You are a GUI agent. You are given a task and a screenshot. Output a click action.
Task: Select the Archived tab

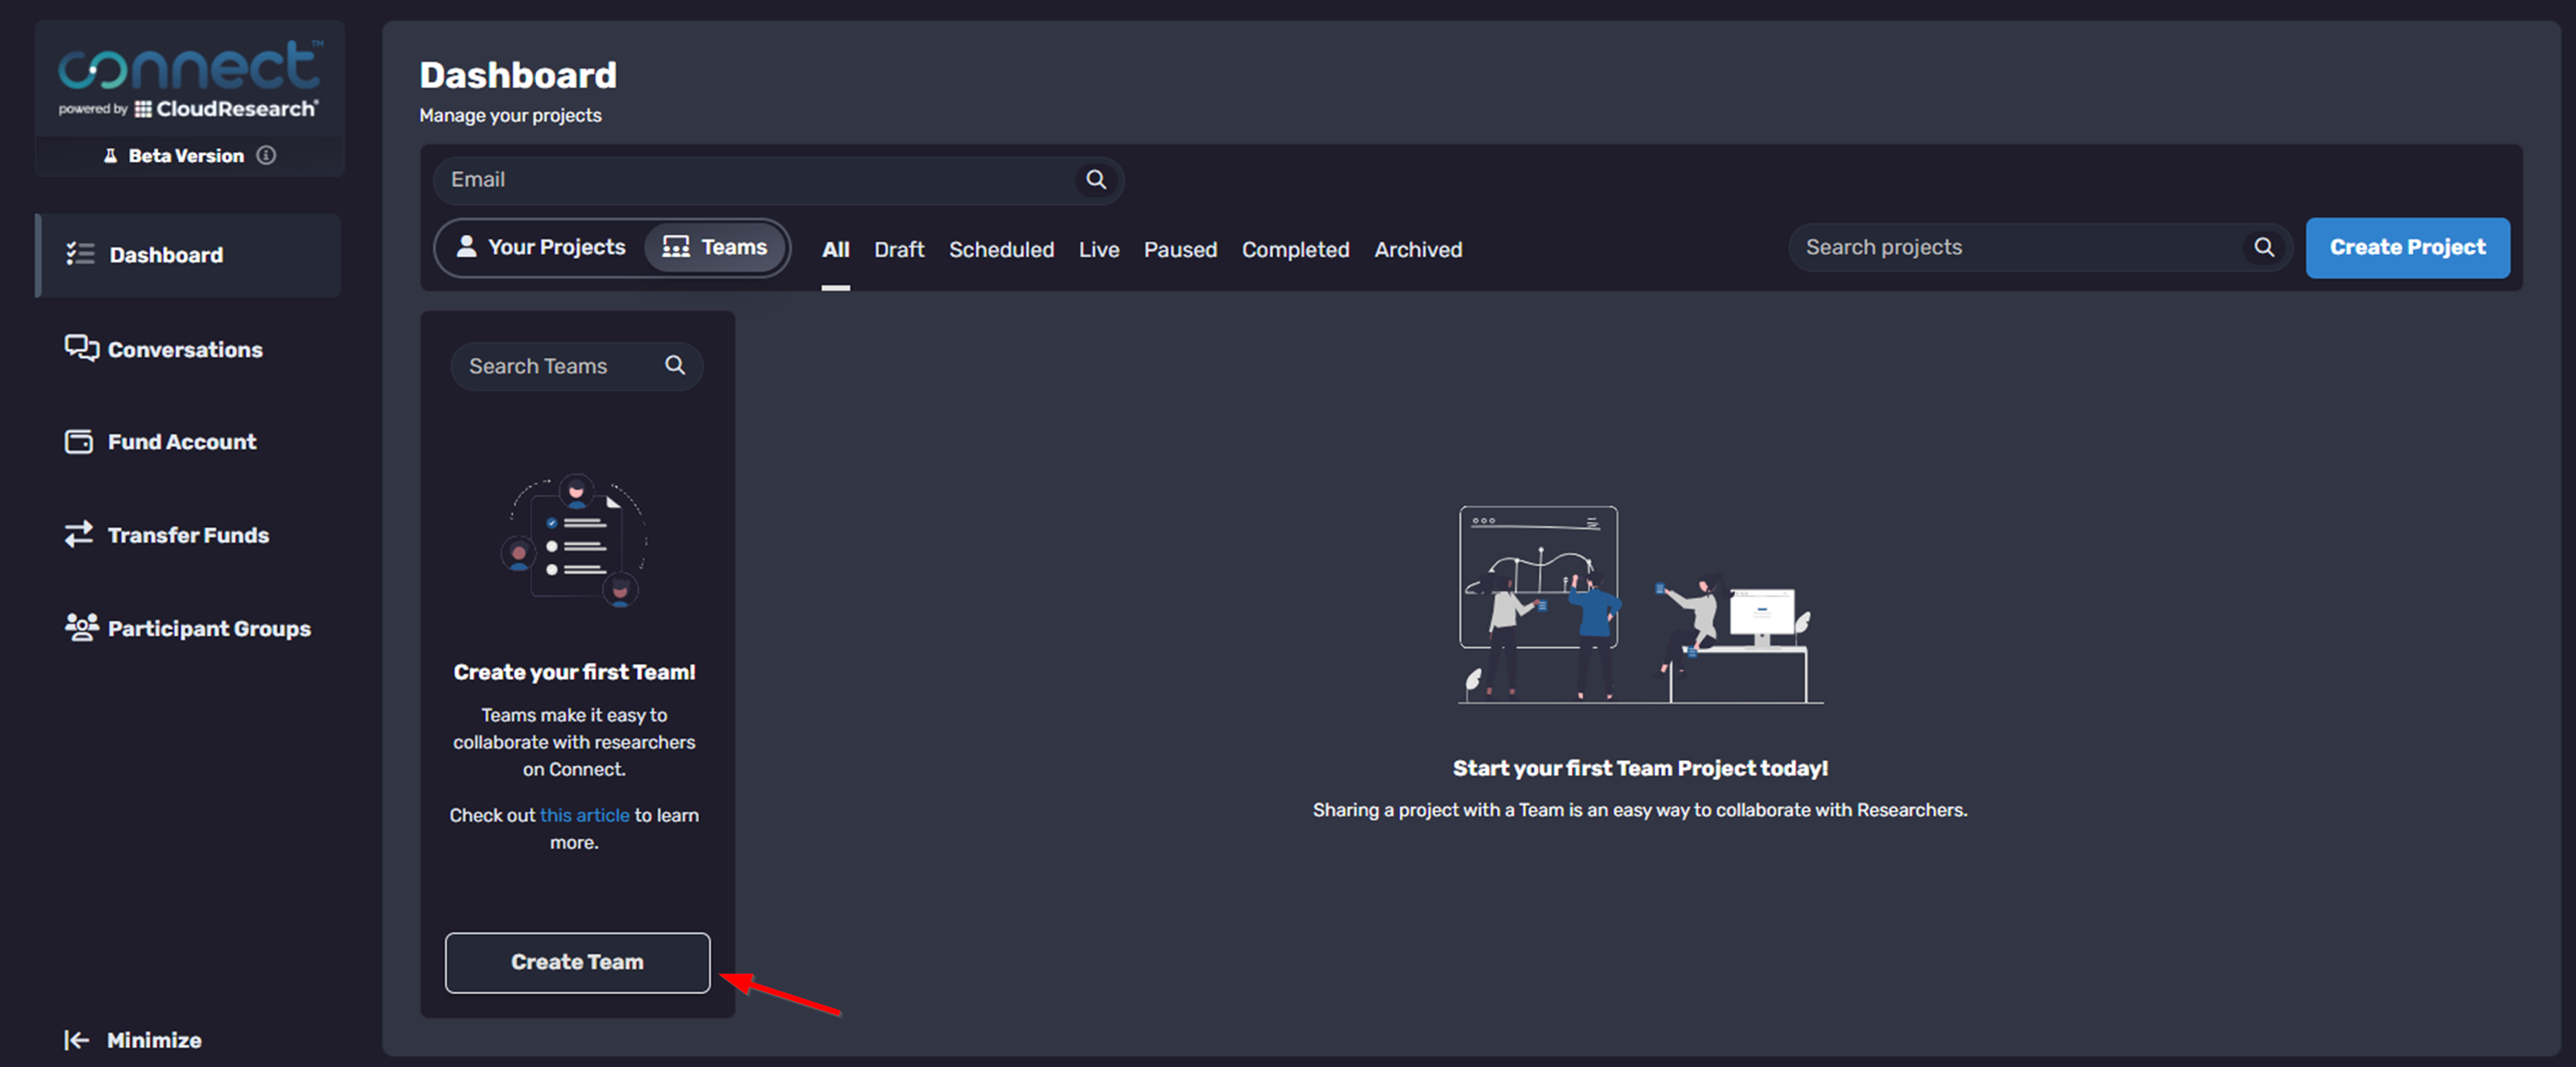click(x=1418, y=250)
